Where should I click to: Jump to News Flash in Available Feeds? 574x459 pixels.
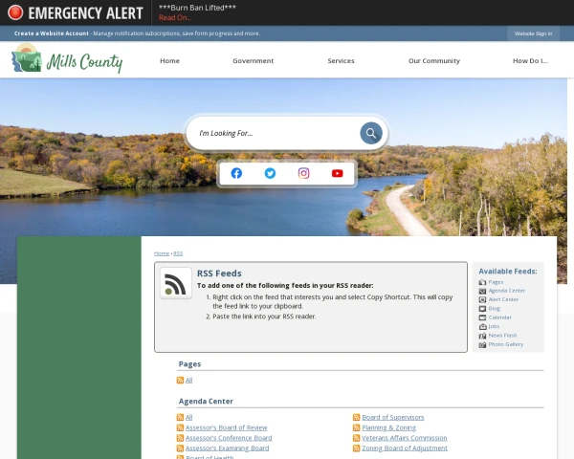502,336
